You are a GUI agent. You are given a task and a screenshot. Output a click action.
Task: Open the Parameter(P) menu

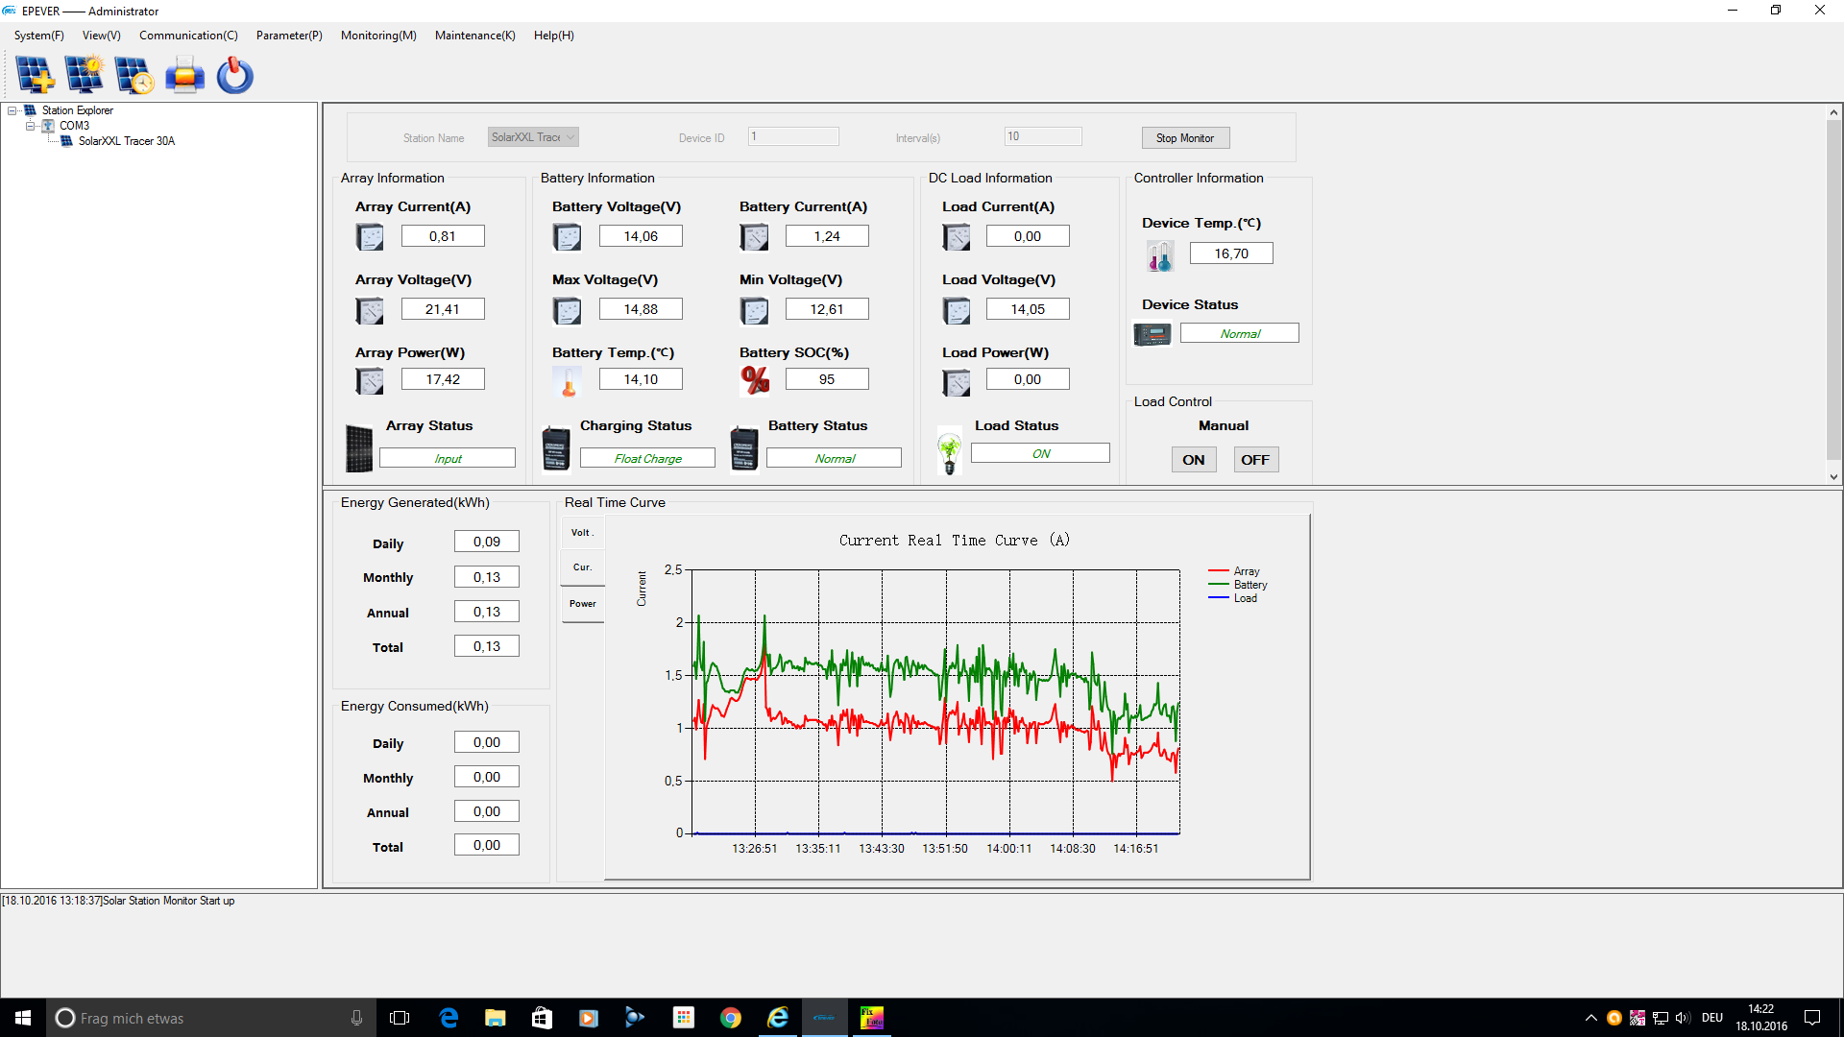point(289,36)
